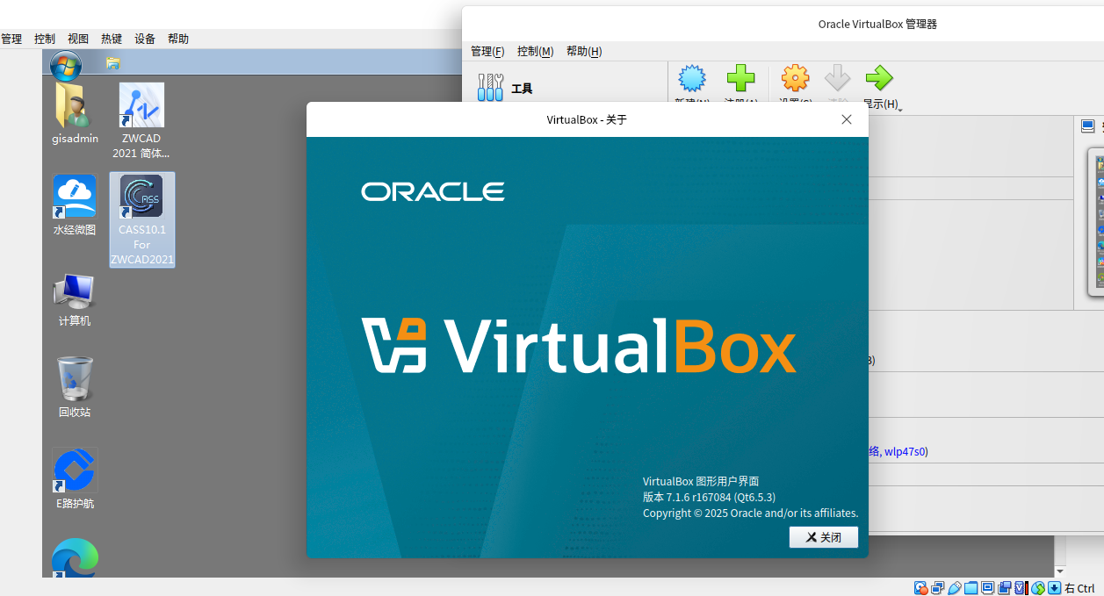Open the 控制(M) menu in VirtualBox Manager

[536, 51]
